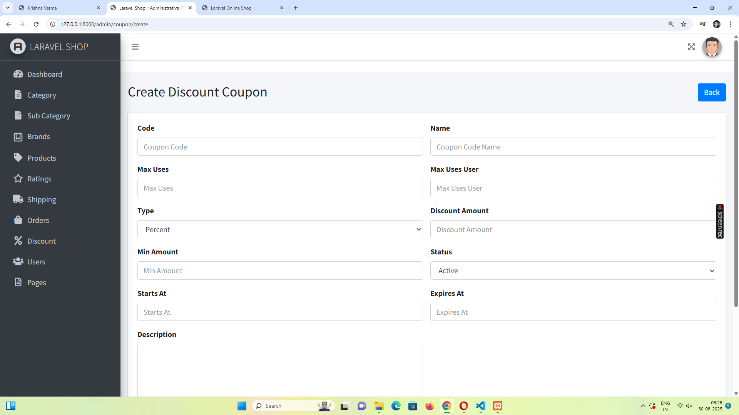Focus the Discount Amount input
Viewport: 739px width, 415px height.
pyautogui.click(x=573, y=229)
